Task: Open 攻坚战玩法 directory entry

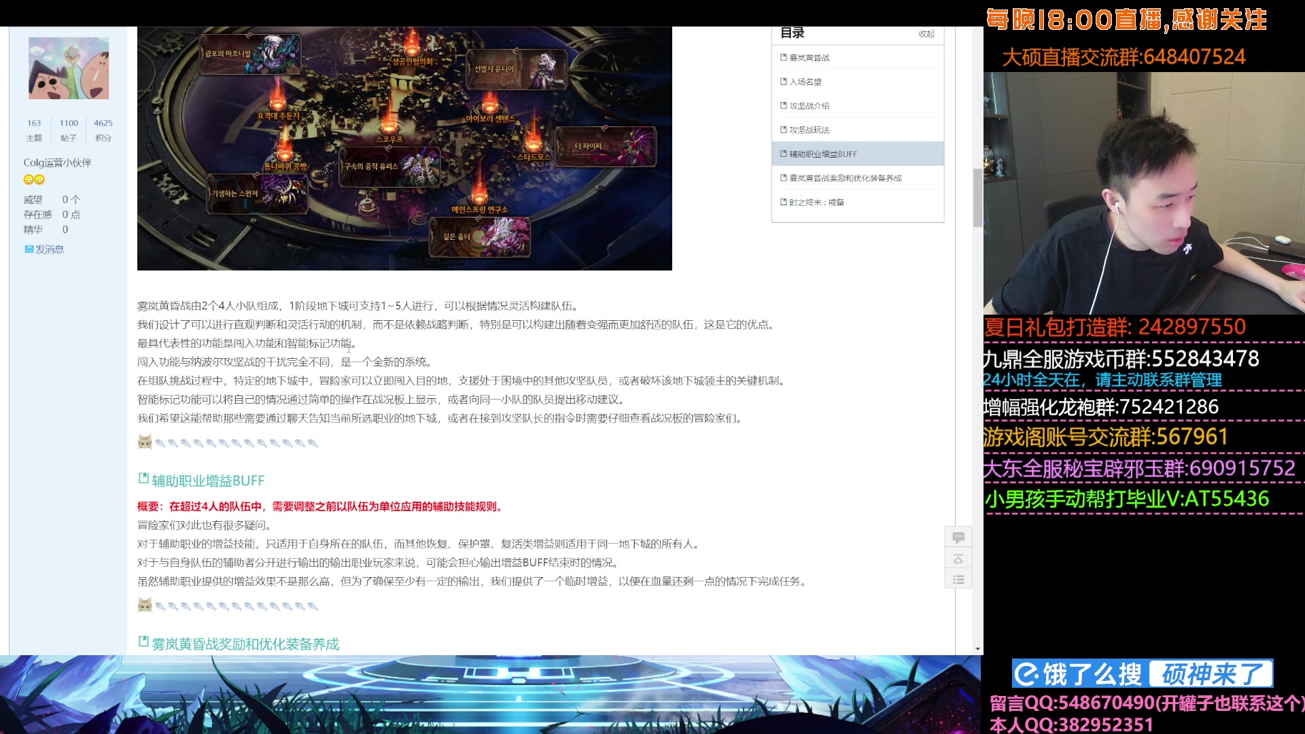Action: pos(809,130)
